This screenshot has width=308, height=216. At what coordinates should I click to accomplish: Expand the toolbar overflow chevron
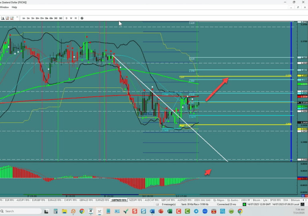17,17
